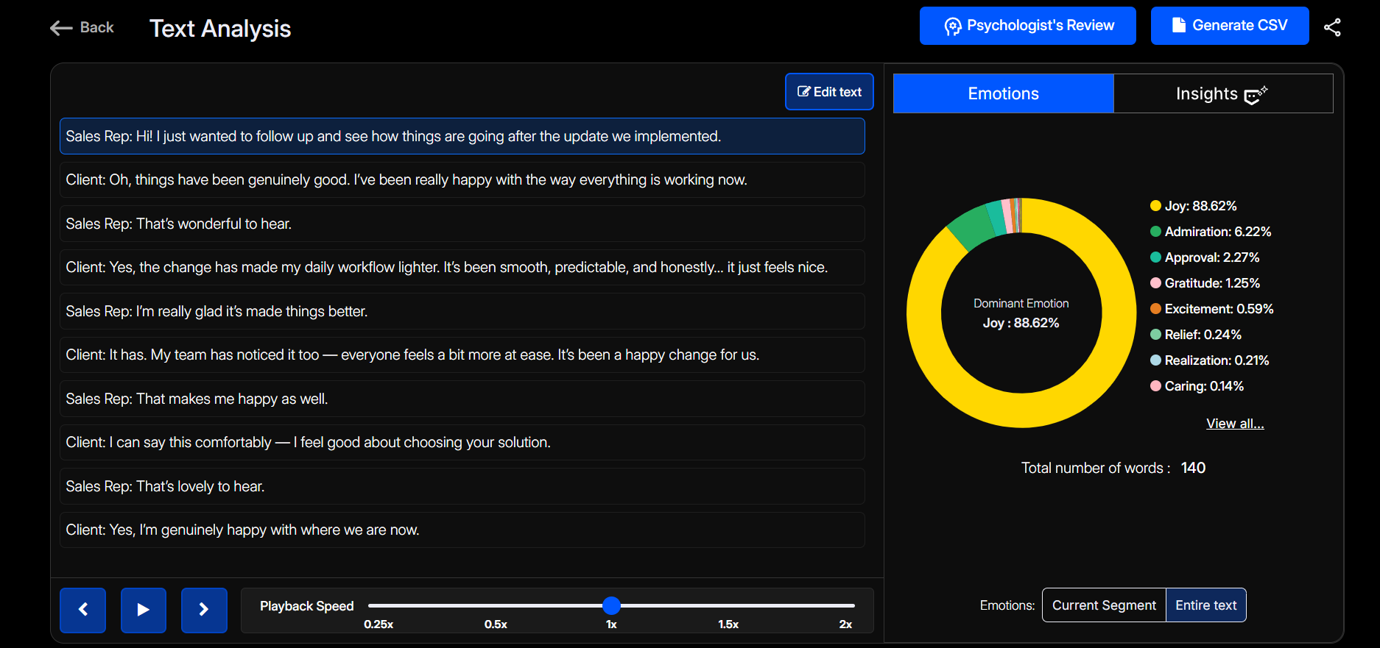
Task: Open Psychologist's Review
Action: 1027,26
